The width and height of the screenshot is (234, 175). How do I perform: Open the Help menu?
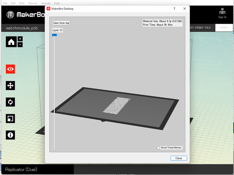tap(57, 3)
